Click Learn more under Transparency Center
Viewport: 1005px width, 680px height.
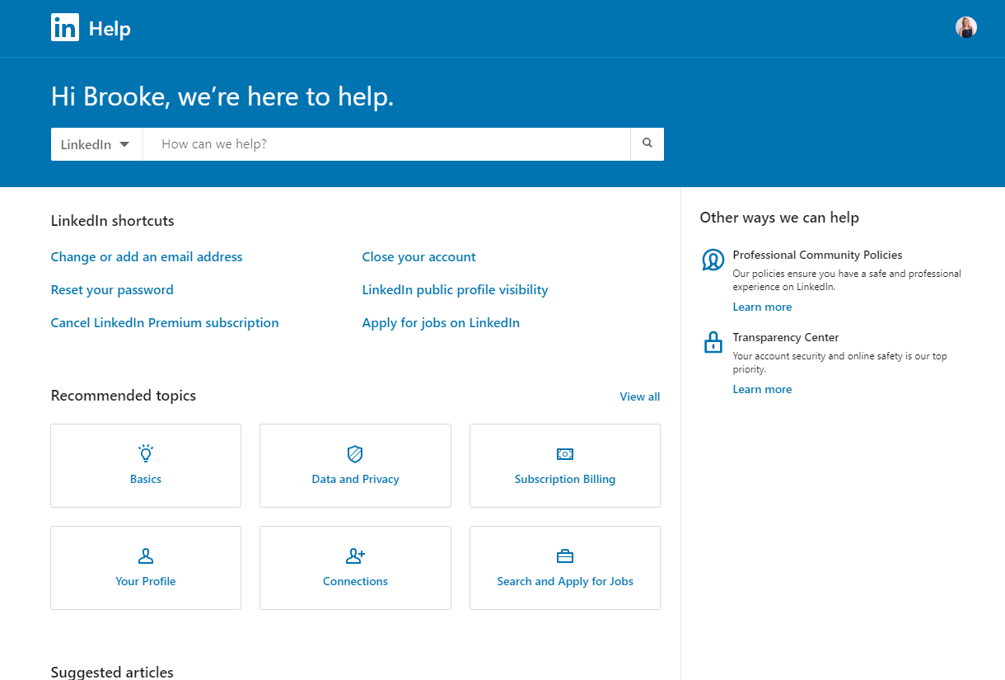click(x=762, y=388)
